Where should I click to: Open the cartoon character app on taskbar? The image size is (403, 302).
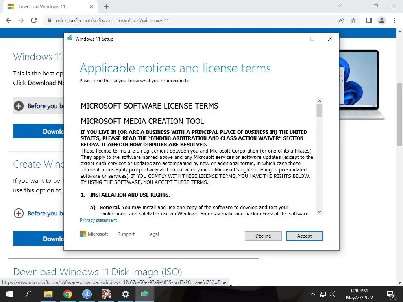[106, 294]
